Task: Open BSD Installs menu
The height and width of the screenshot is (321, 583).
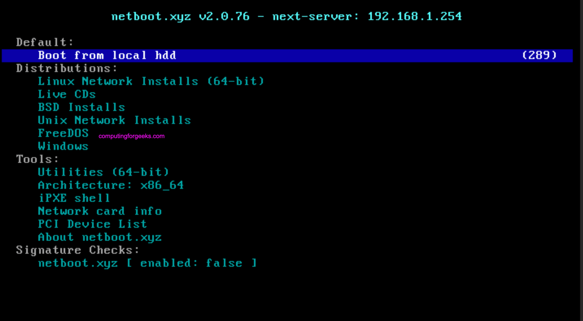Action: 81,107
